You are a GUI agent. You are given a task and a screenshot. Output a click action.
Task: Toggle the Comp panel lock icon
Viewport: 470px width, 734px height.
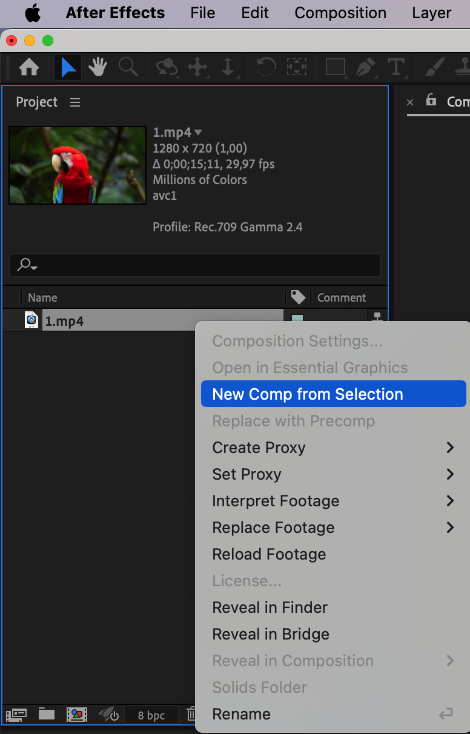point(431,100)
